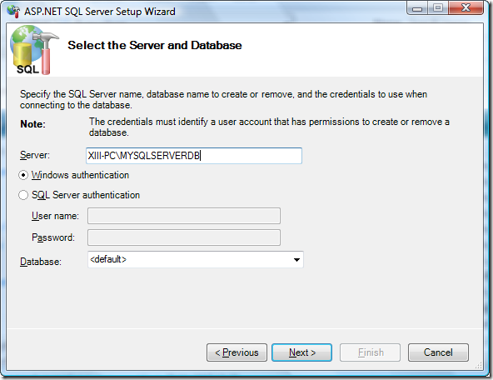493x380 pixels.
Task: Click the 'Select the Server and Database' heading
Action: point(155,45)
